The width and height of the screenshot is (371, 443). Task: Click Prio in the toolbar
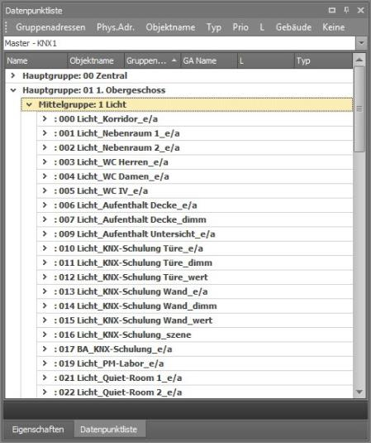coord(240,27)
